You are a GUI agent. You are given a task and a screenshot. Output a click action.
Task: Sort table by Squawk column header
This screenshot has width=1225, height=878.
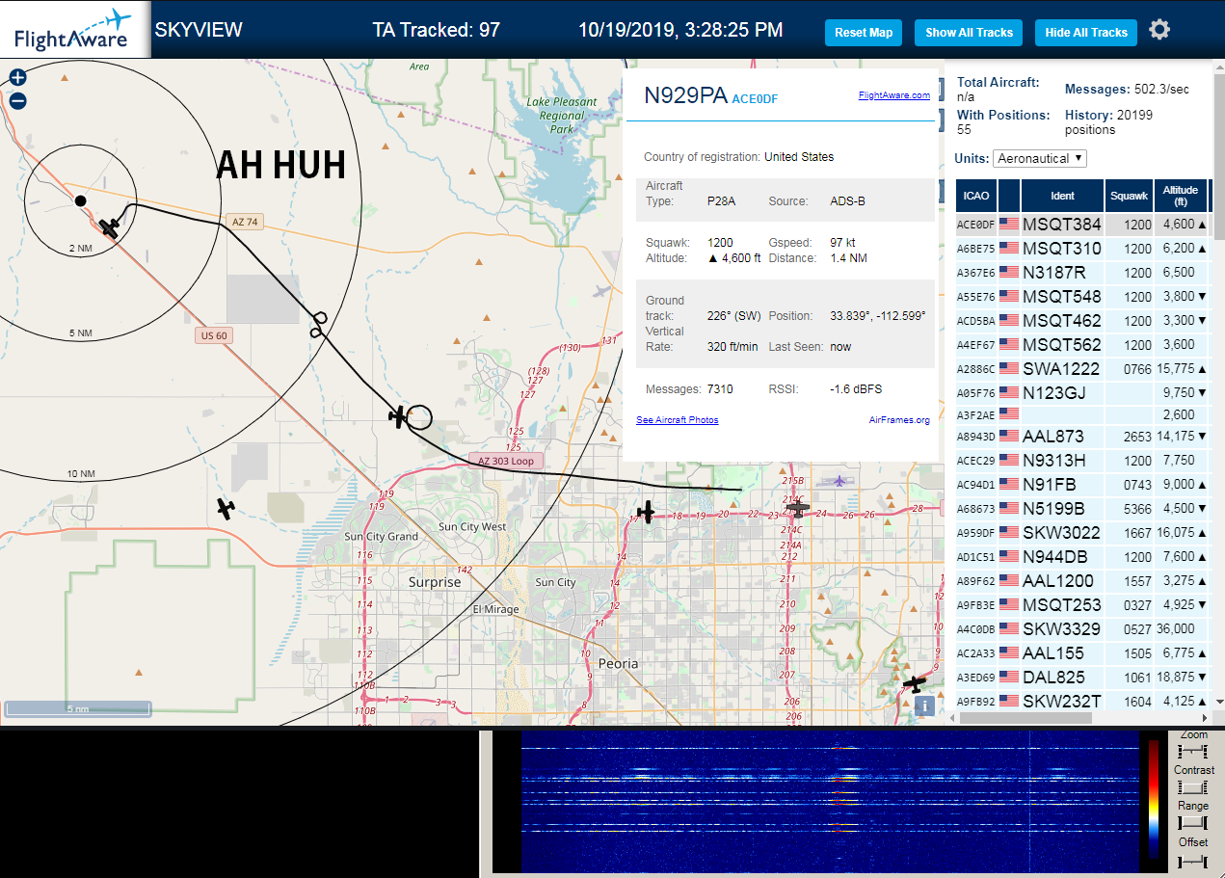pos(1130,196)
